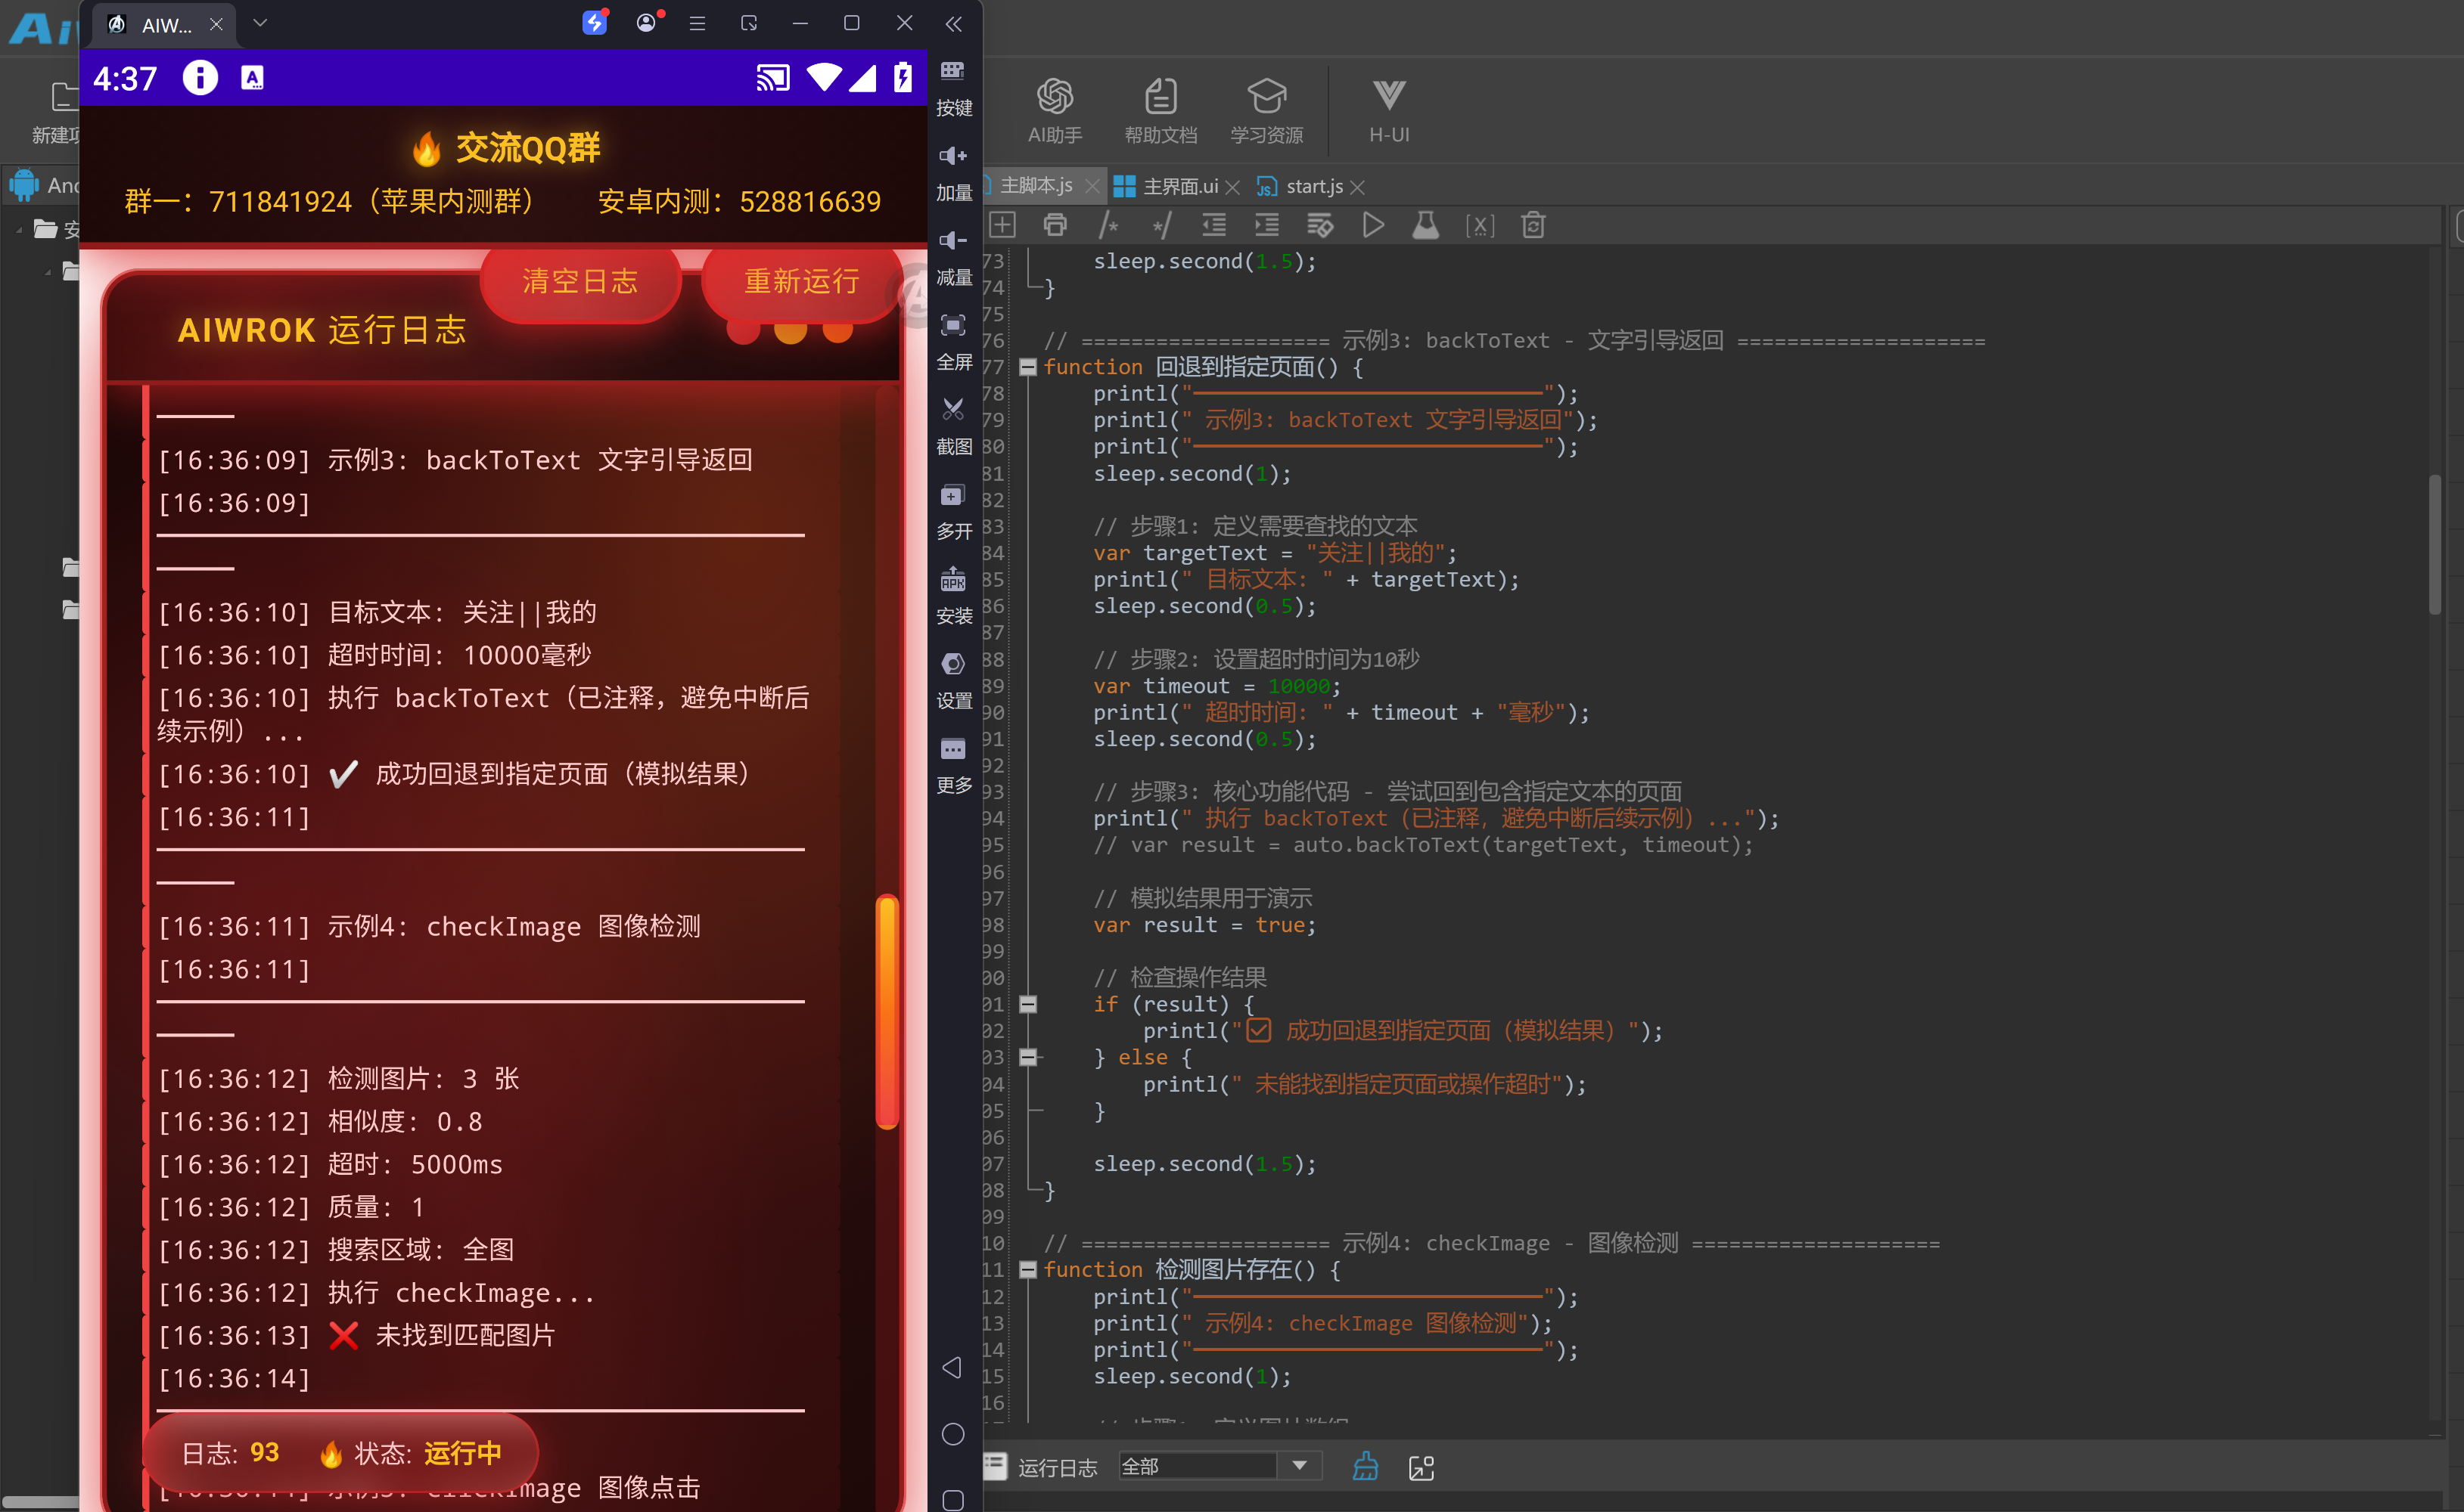
Task: Decrease indent of the code
Action: click(1213, 225)
